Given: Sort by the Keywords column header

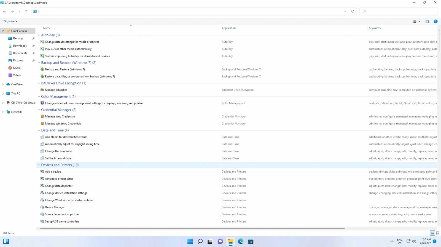Looking at the screenshot, I should tap(375, 28).
